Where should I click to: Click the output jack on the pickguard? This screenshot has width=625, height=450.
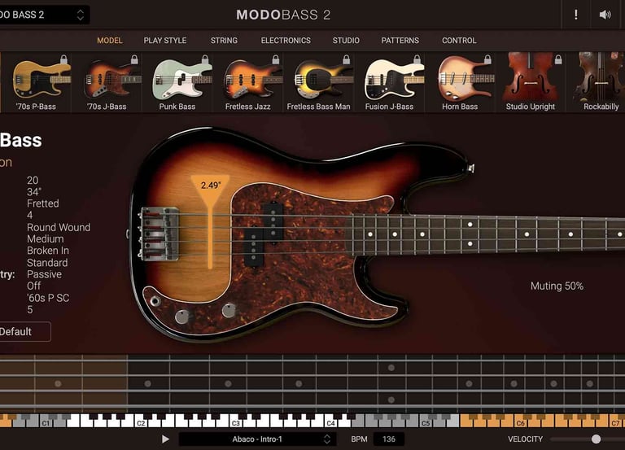tap(155, 301)
